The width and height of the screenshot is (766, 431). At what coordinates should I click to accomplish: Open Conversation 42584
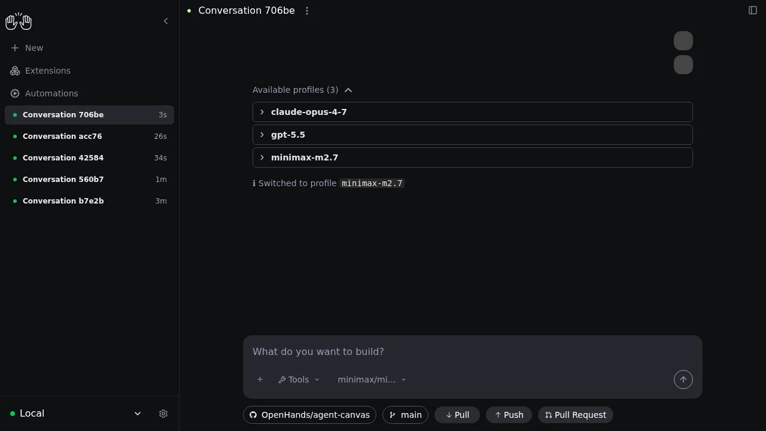click(89, 158)
